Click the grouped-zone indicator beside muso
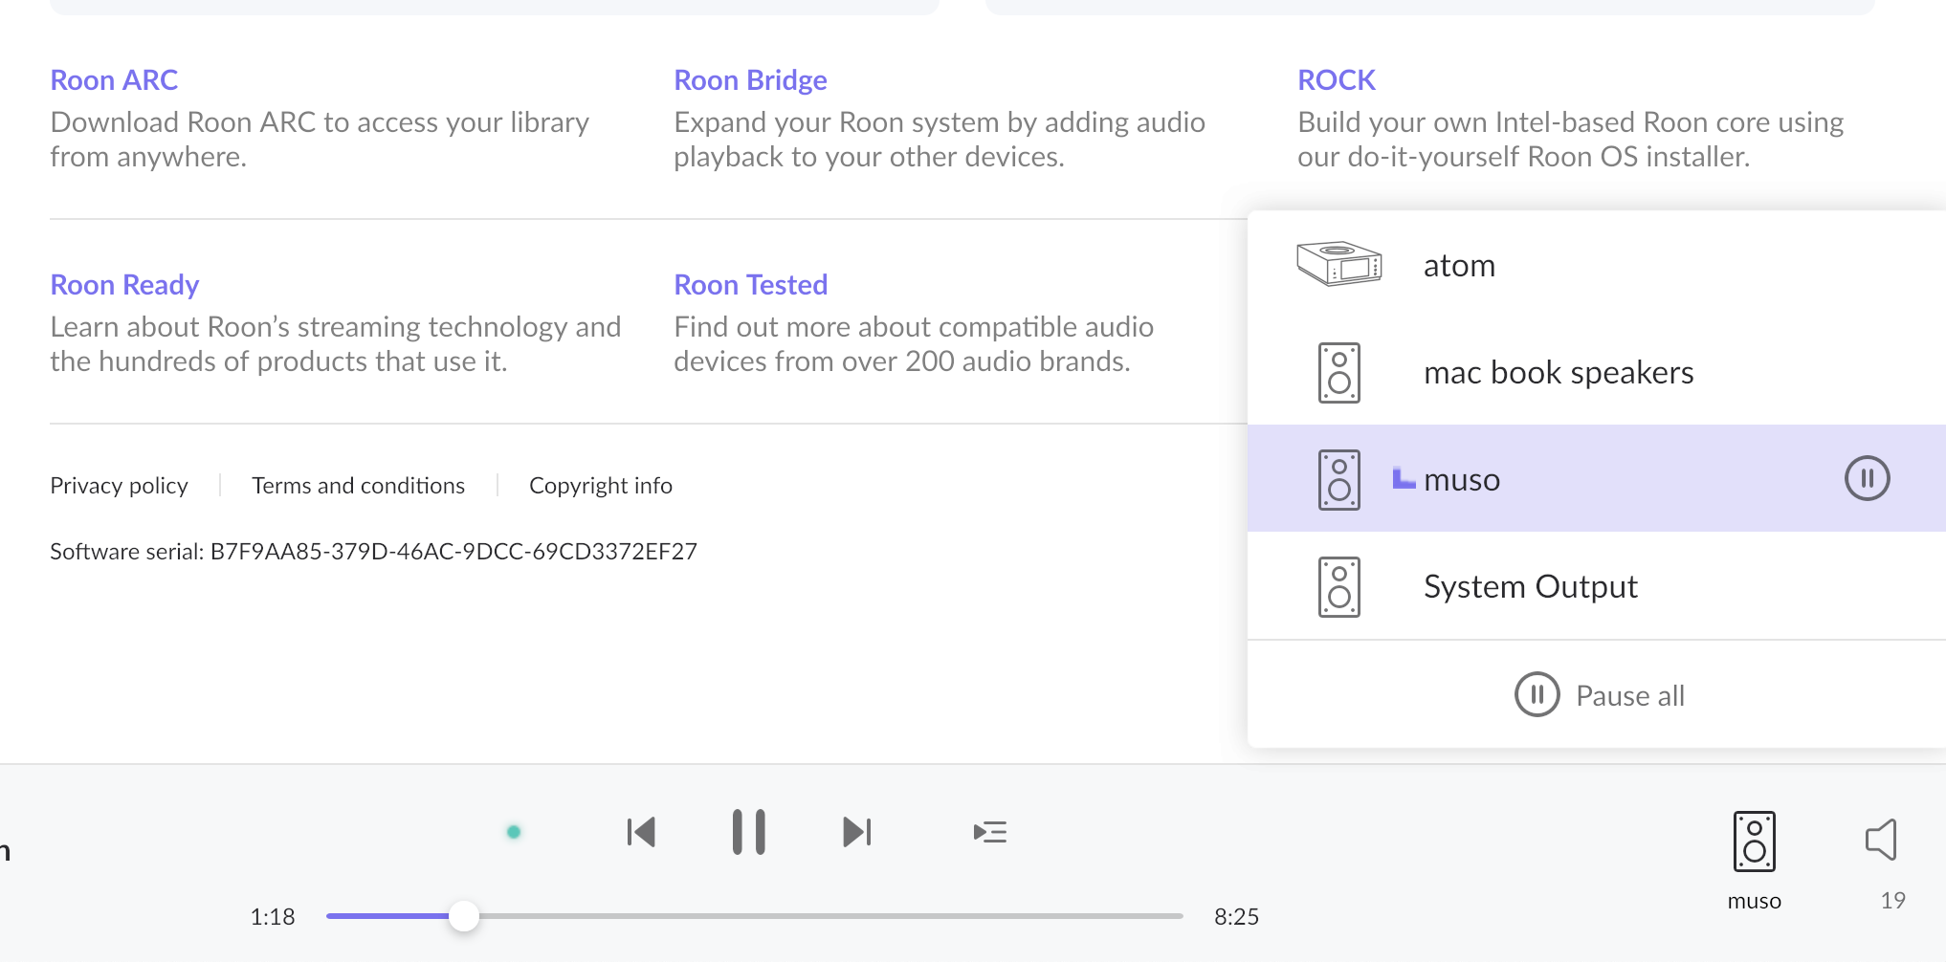This screenshot has width=1946, height=962. coord(1404,478)
